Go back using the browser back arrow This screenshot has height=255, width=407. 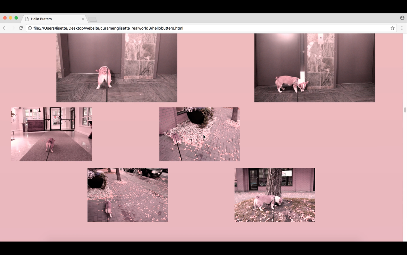[x=5, y=28]
